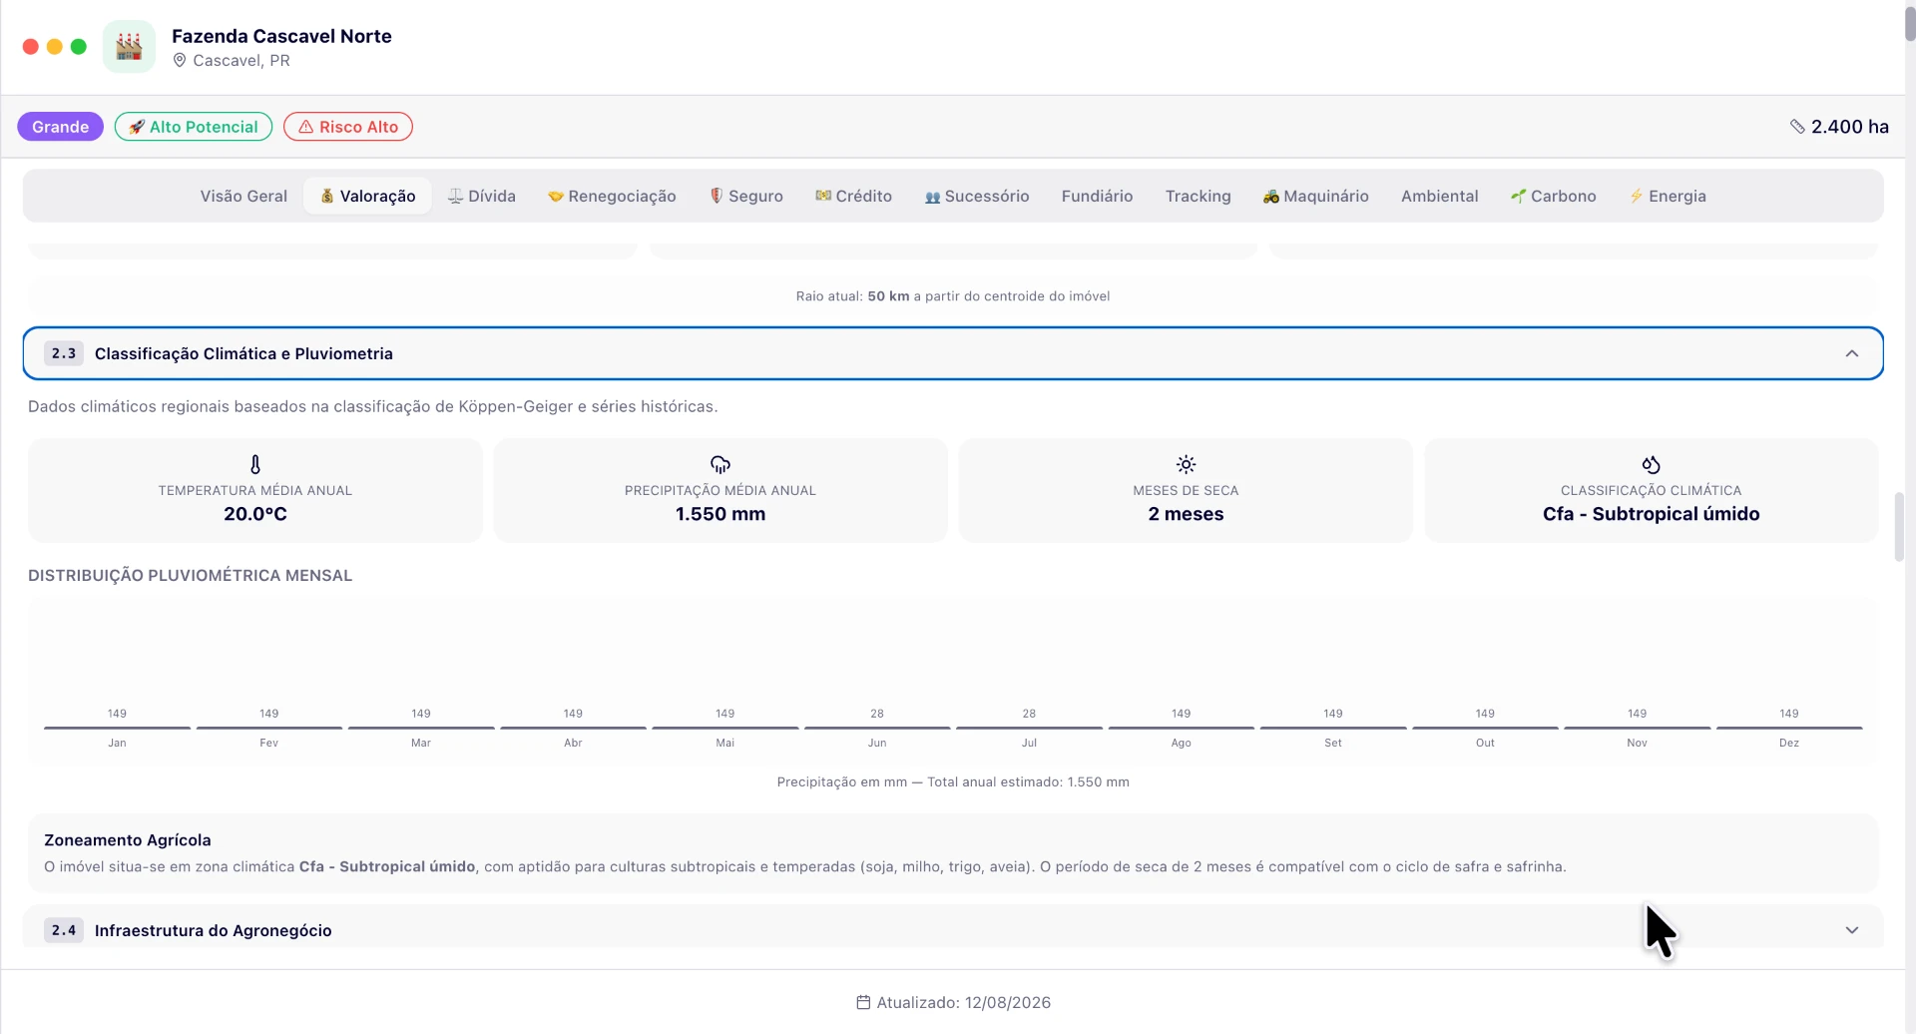Open the Maquinário tab
The image size is (1916, 1034).
(x=1316, y=196)
